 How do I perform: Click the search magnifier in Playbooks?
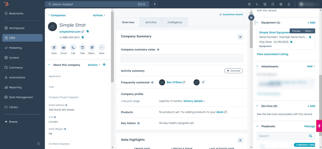tap(311, 136)
